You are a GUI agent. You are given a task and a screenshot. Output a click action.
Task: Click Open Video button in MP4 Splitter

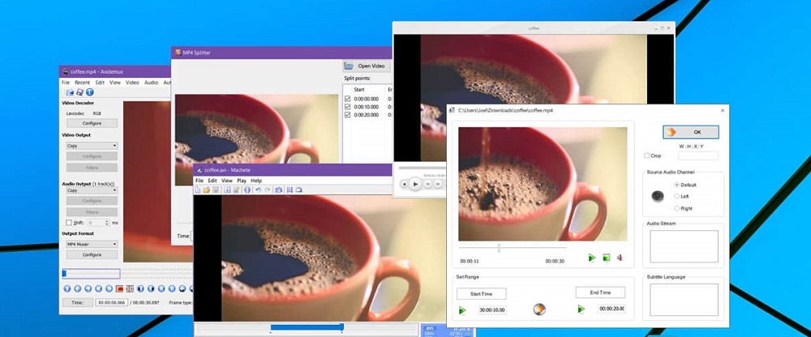click(367, 66)
